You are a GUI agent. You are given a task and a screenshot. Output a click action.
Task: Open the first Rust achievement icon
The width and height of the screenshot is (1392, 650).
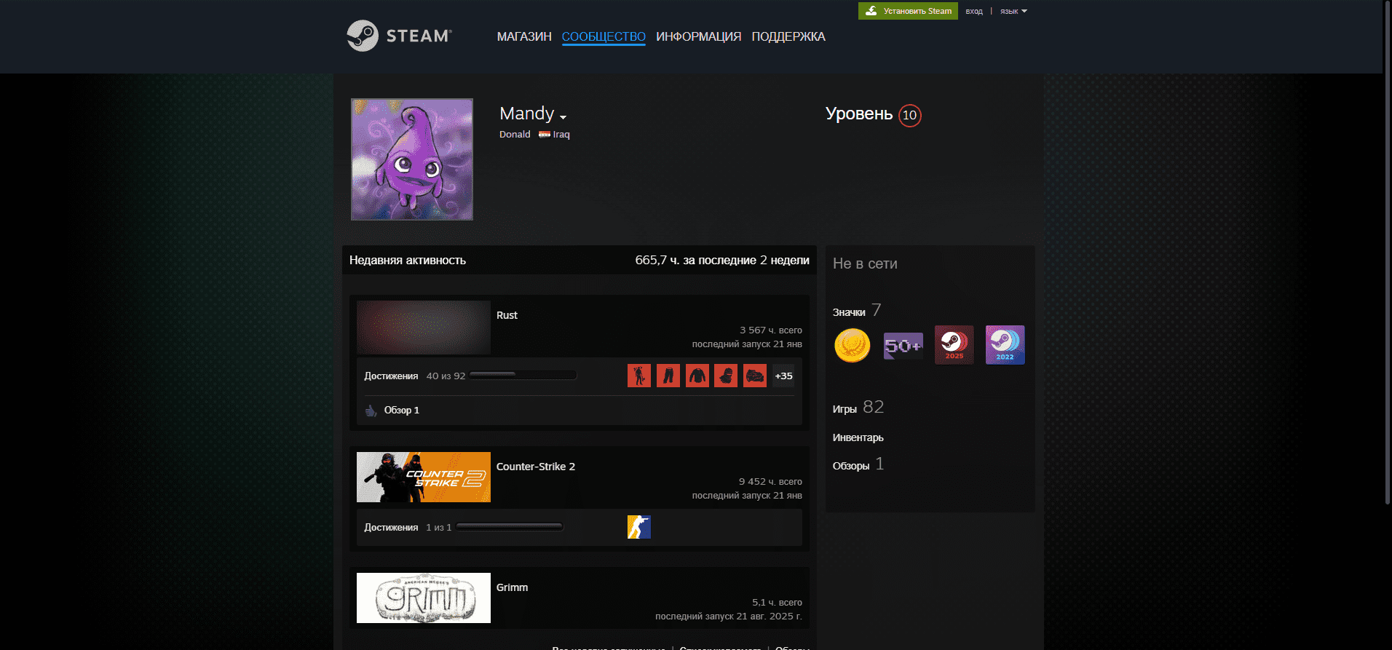(x=639, y=376)
